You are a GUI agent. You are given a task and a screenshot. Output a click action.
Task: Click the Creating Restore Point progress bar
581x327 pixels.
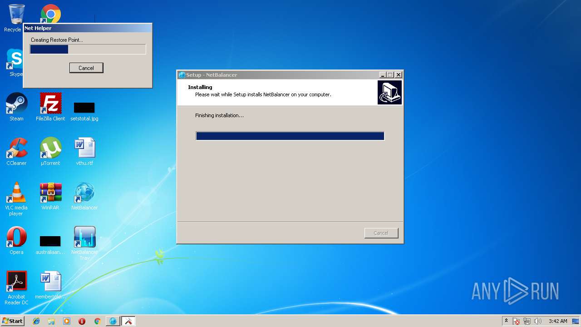point(88,49)
